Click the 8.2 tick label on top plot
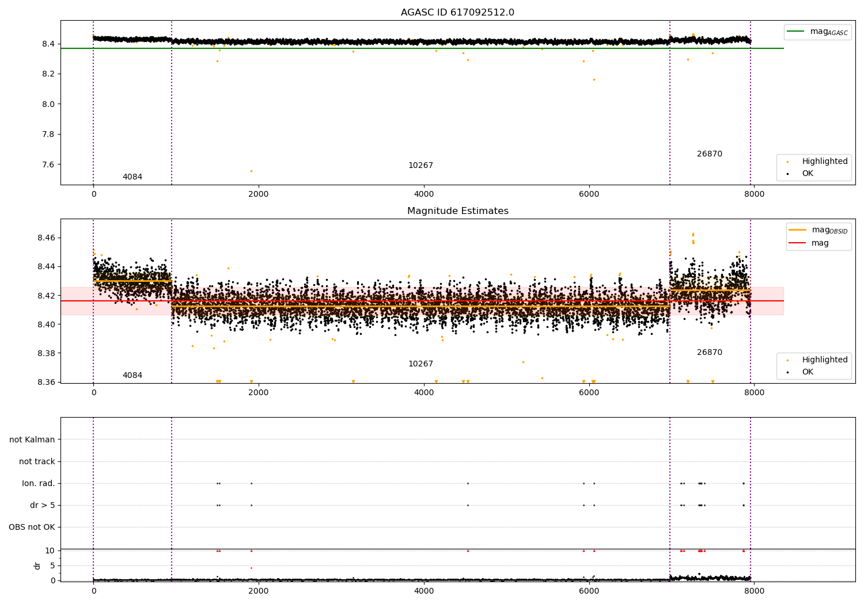This screenshot has width=864, height=604. [x=48, y=74]
